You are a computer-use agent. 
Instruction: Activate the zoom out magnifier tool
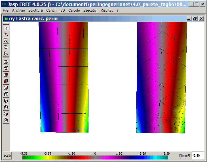pyautogui.click(x=6, y=40)
